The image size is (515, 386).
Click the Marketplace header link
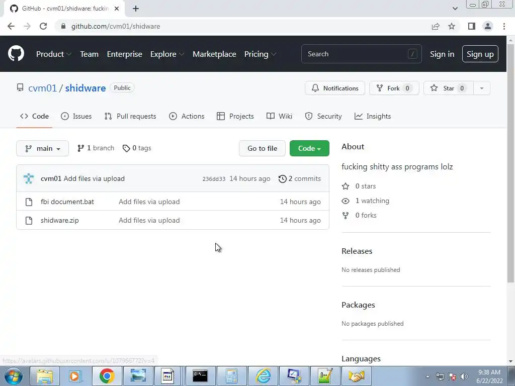click(x=214, y=54)
